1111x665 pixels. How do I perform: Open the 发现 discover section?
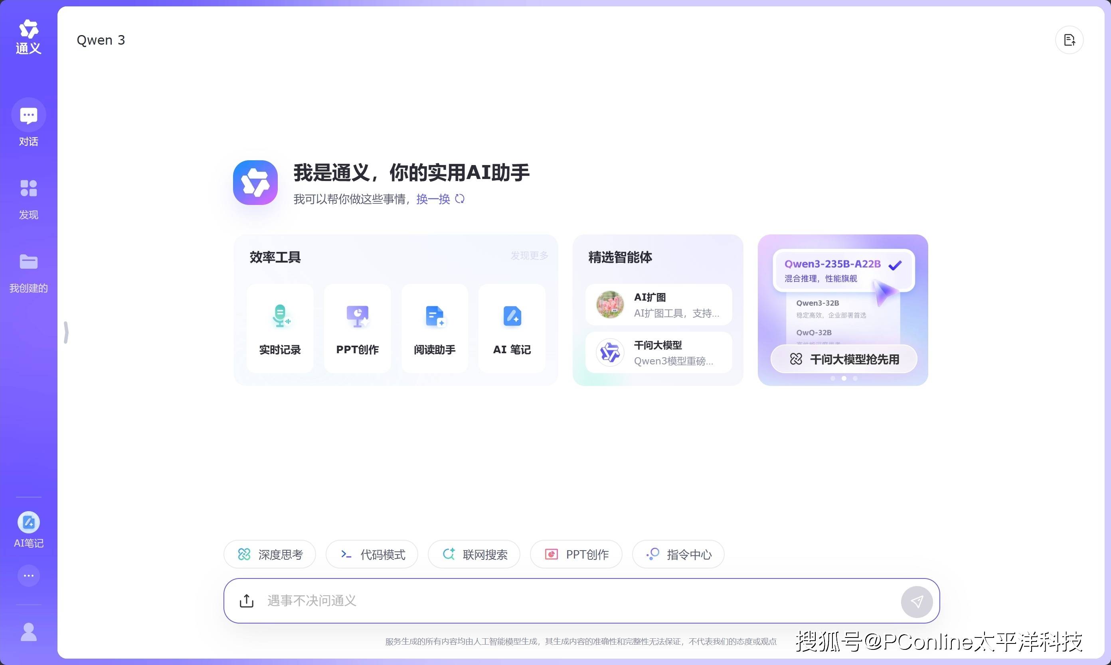(x=28, y=198)
